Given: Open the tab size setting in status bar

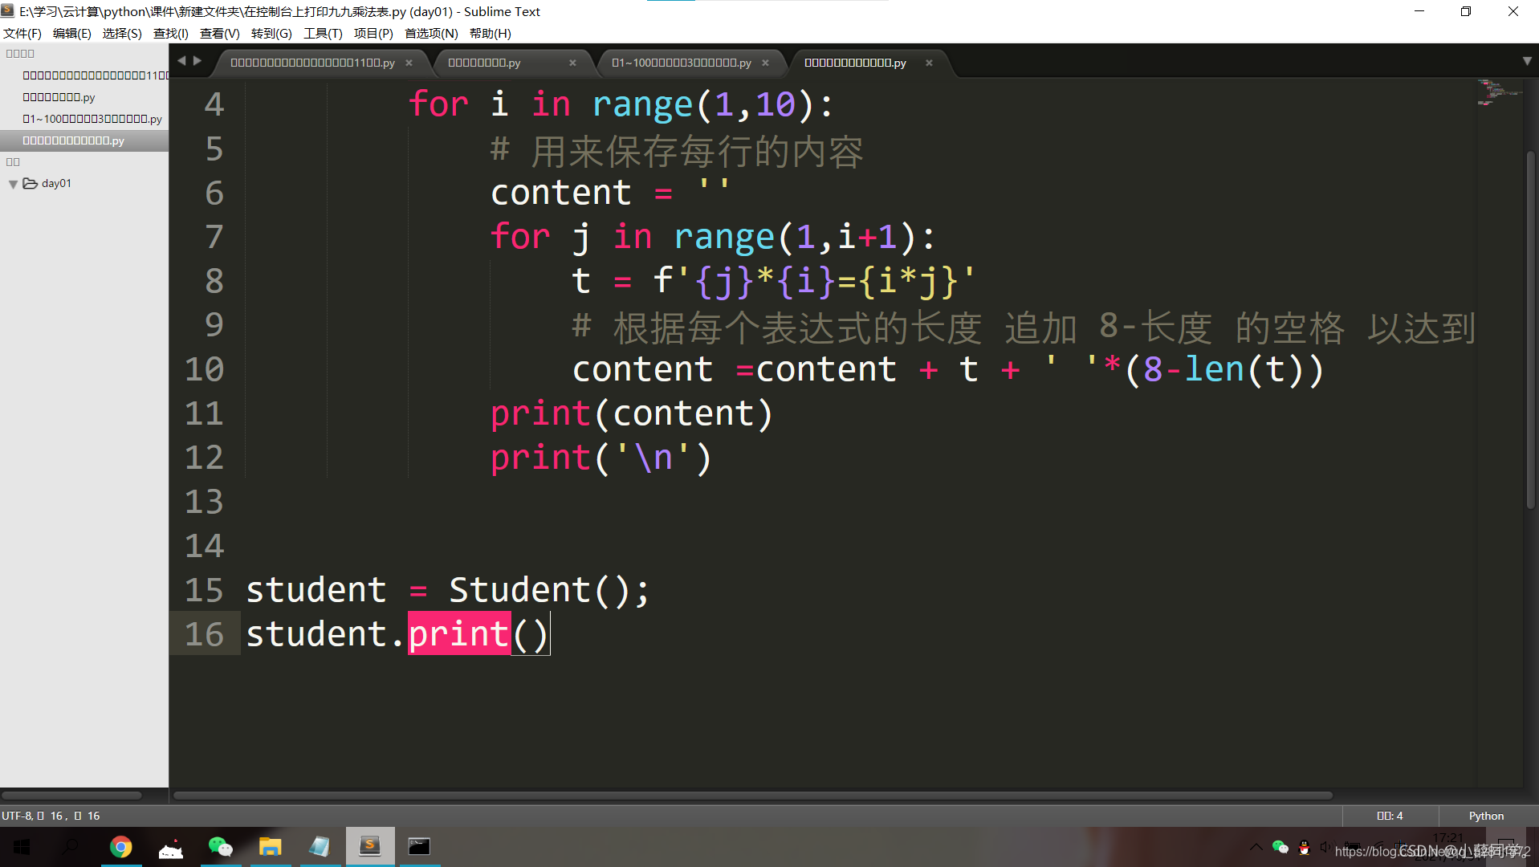Looking at the screenshot, I should (1390, 816).
